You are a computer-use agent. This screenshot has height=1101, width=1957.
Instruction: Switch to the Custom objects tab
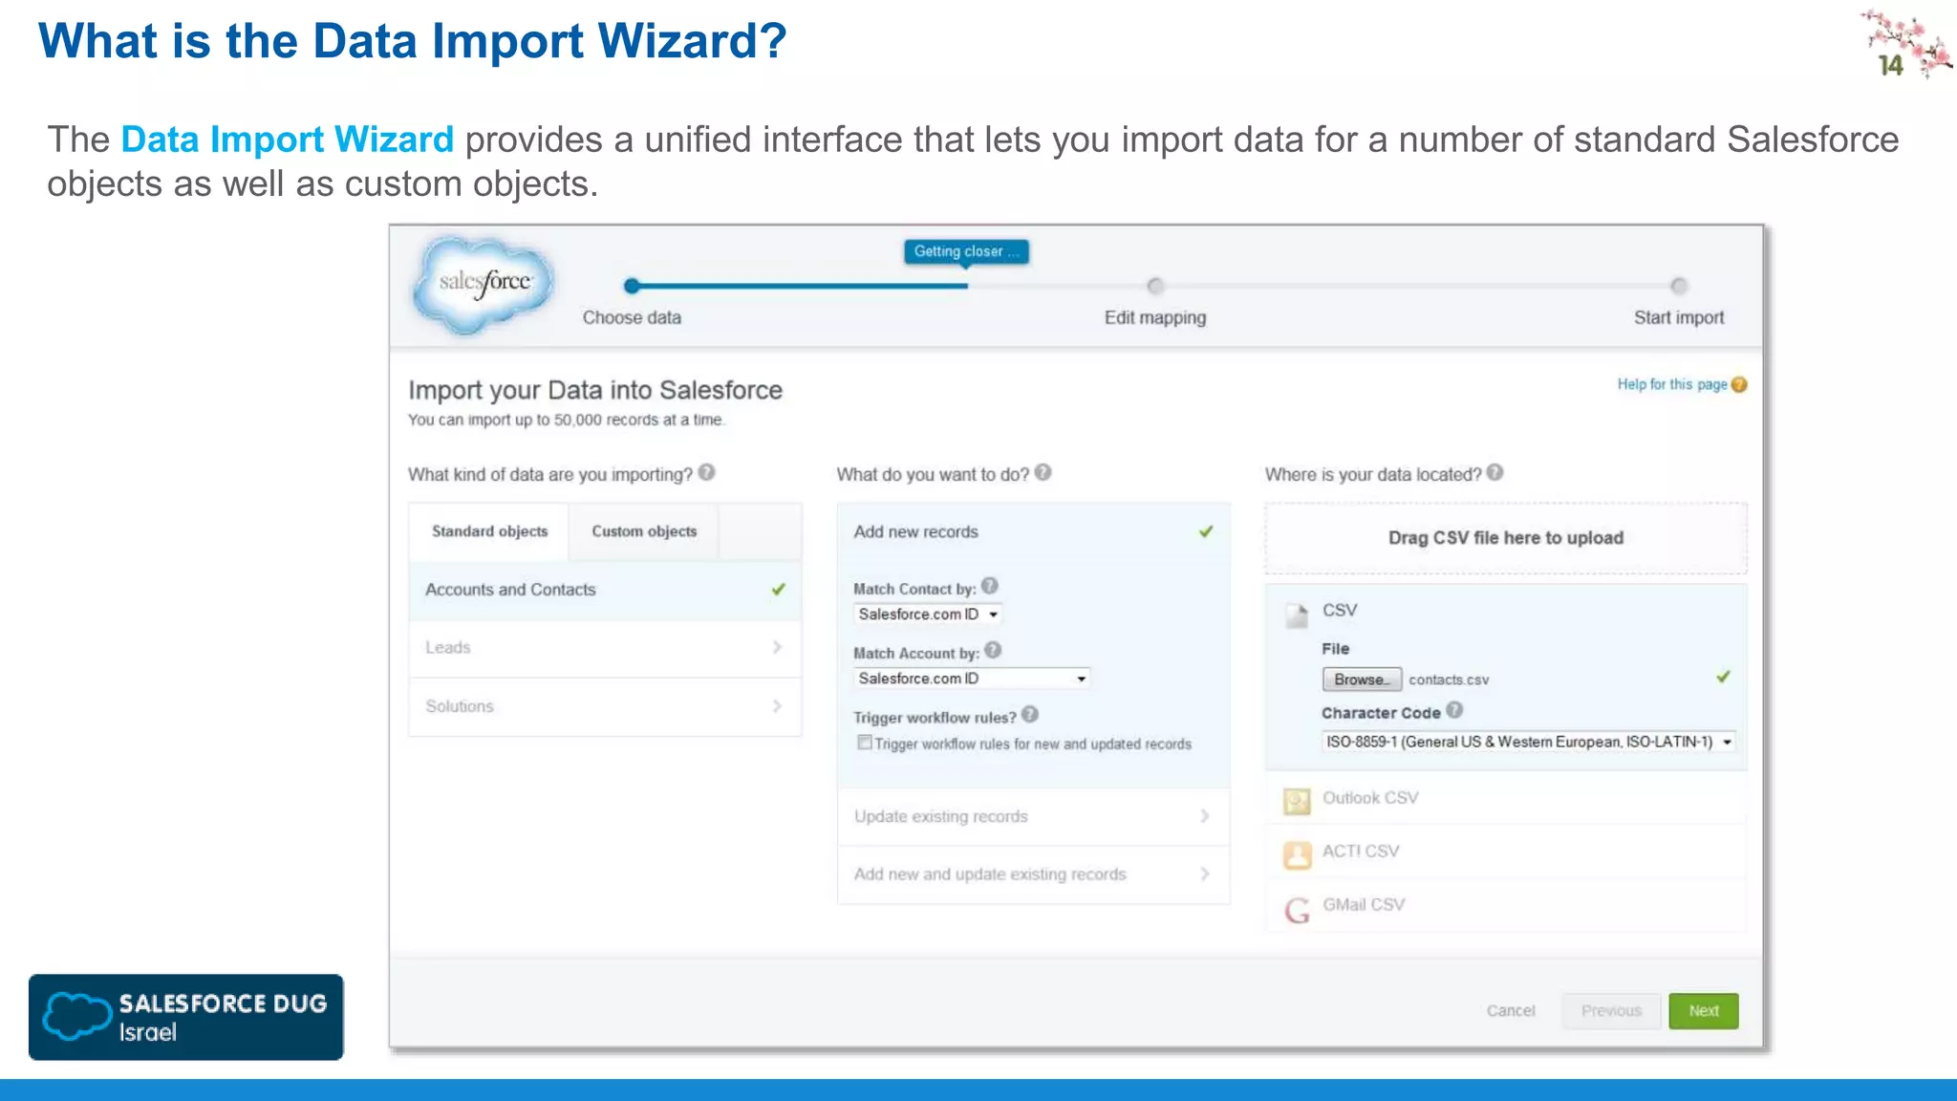[x=644, y=531]
